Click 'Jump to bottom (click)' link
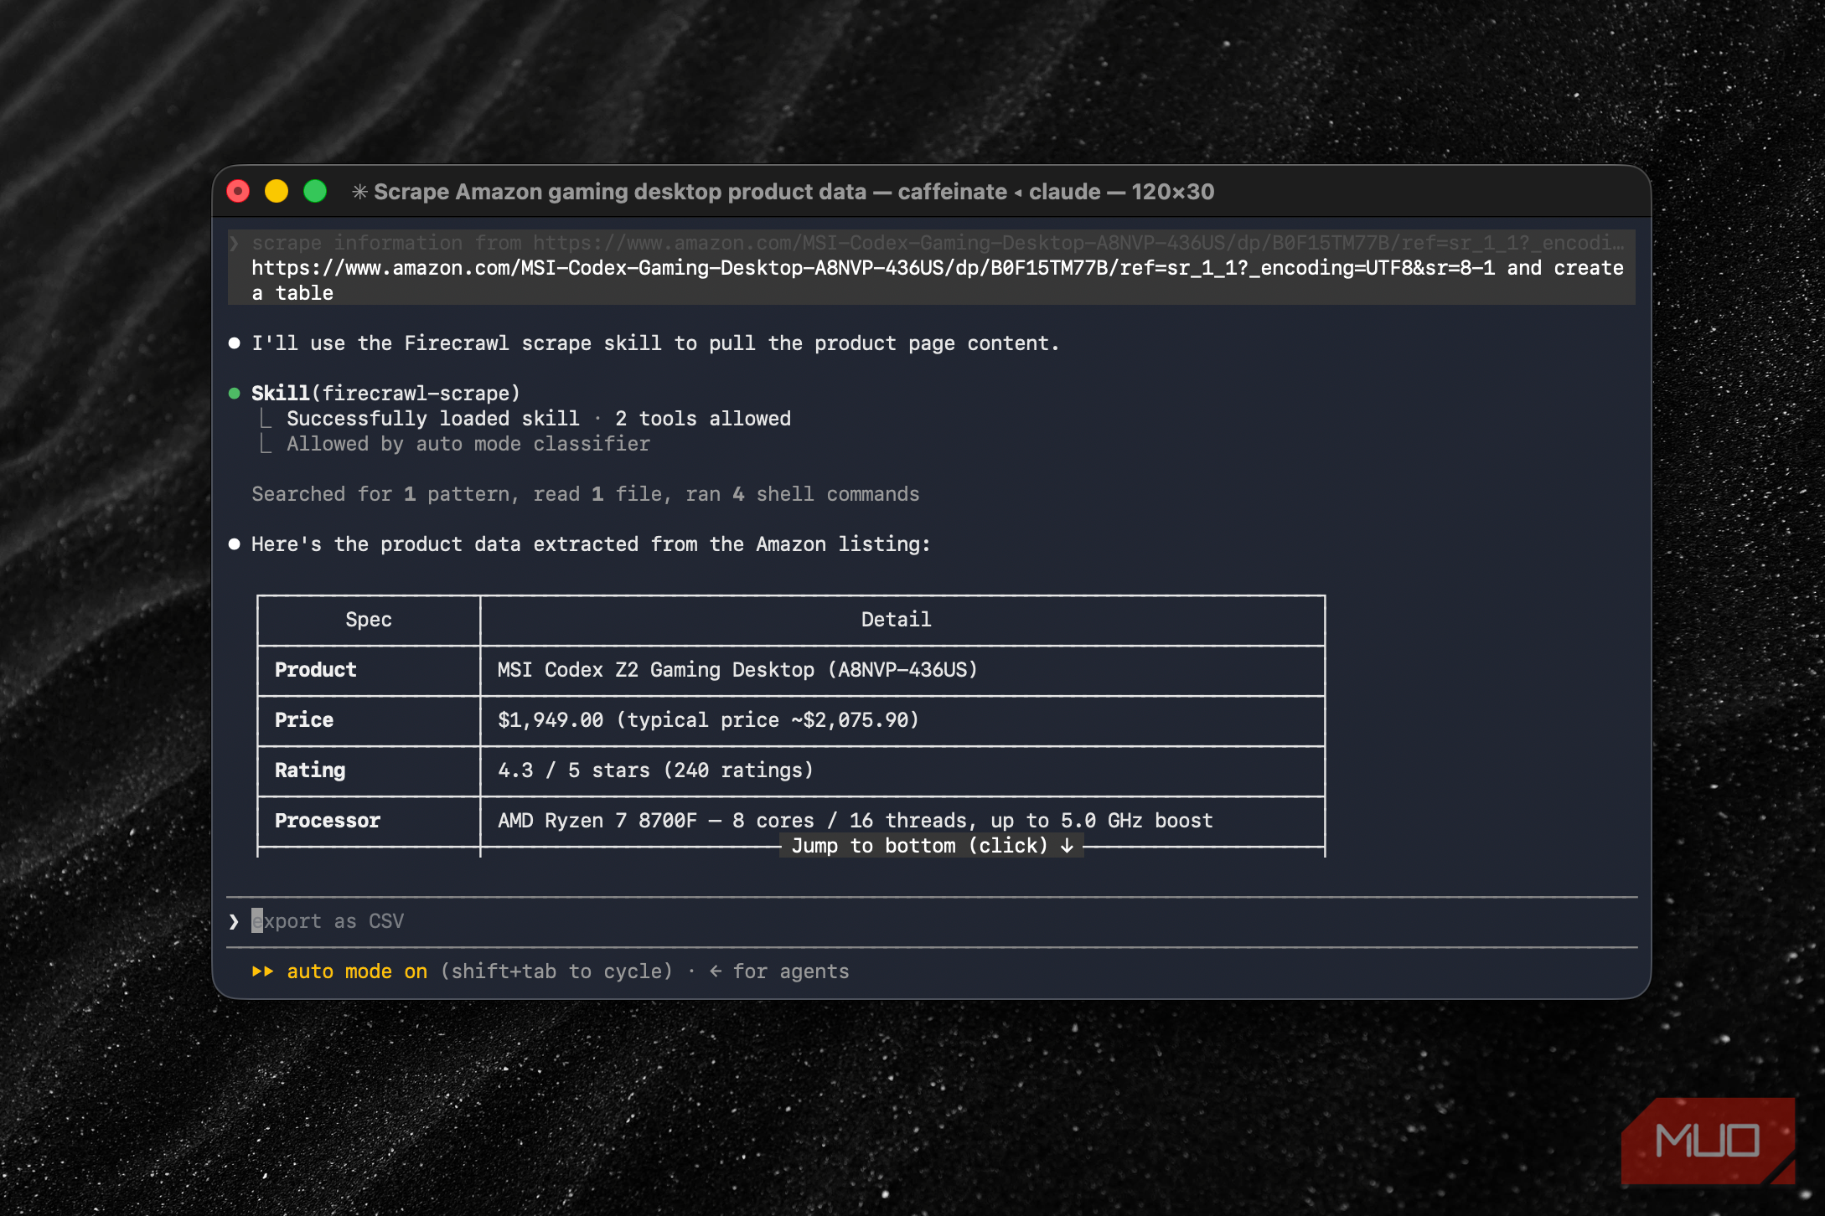The height and width of the screenshot is (1216, 1825). click(x=932, y=846)
